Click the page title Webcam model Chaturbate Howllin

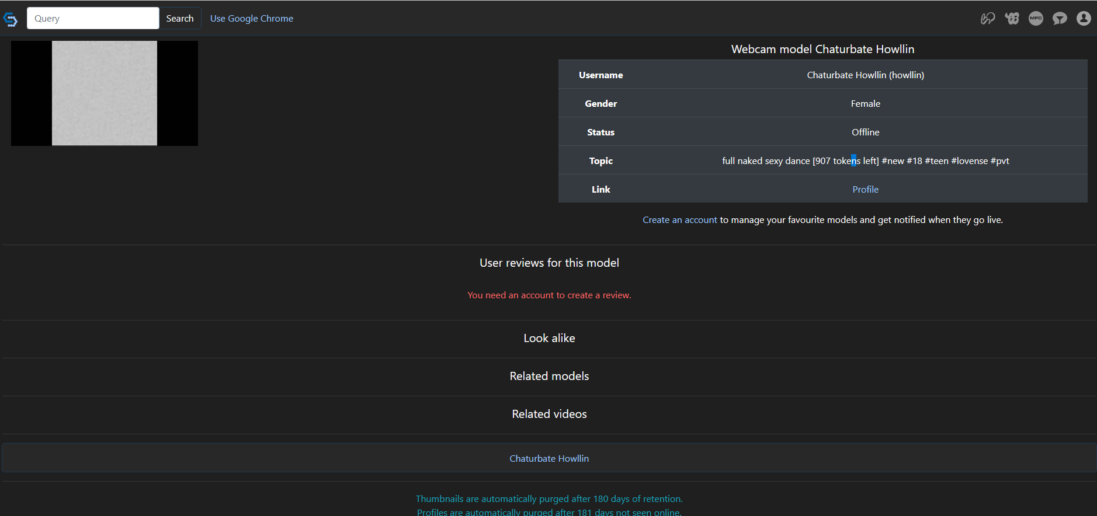[822, 49]
